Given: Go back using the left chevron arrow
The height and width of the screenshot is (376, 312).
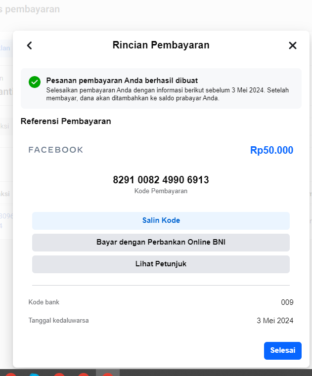Looking at the screenshot, I should pyautogui.click(x=29, y=45).
